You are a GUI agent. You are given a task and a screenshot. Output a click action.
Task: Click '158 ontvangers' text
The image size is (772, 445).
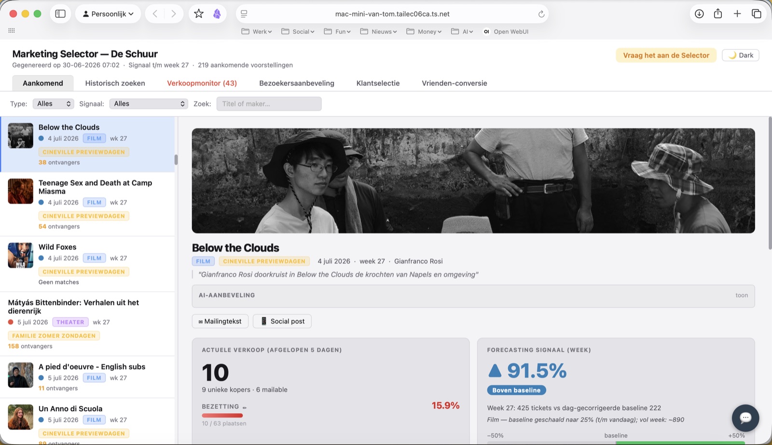pos(30,346)
